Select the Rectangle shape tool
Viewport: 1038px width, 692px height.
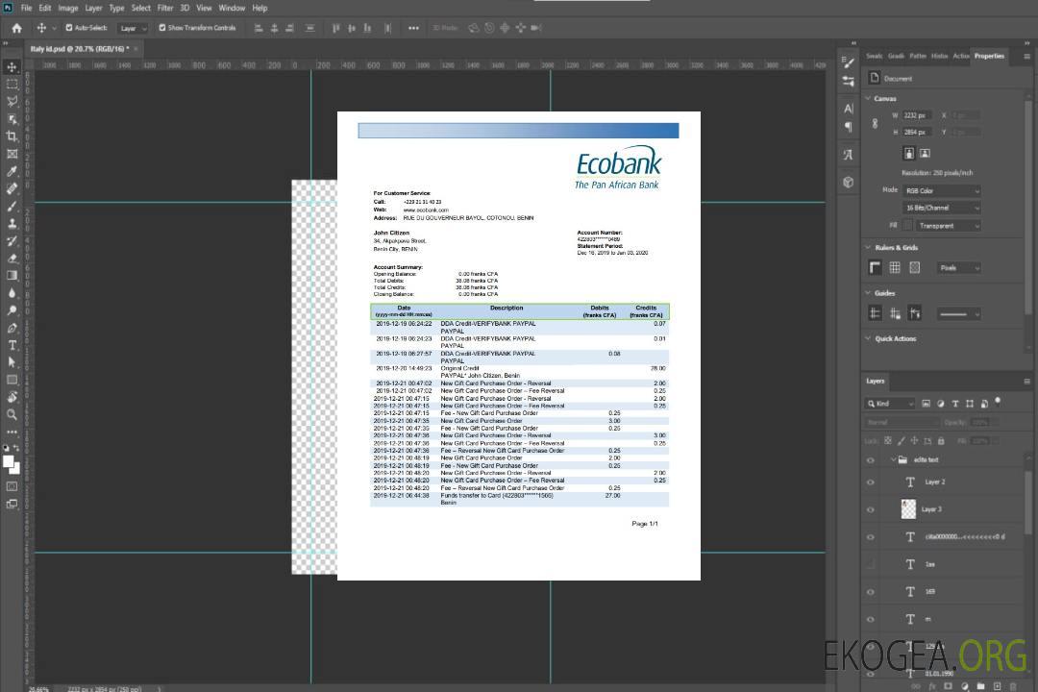tap(12, 380)
